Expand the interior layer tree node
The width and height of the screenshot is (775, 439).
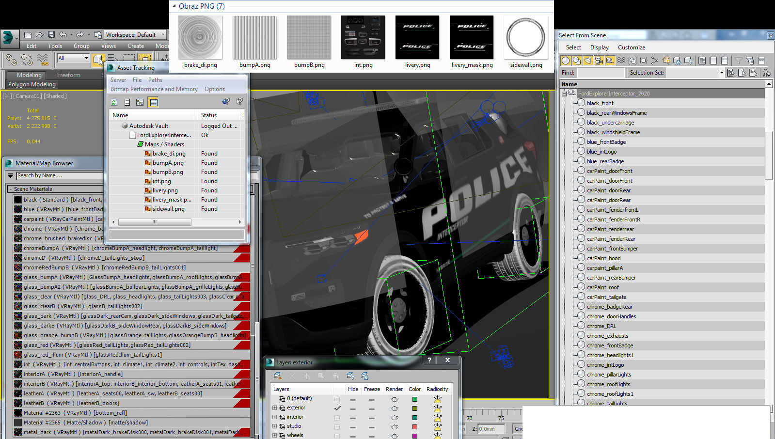pos(274,417)
